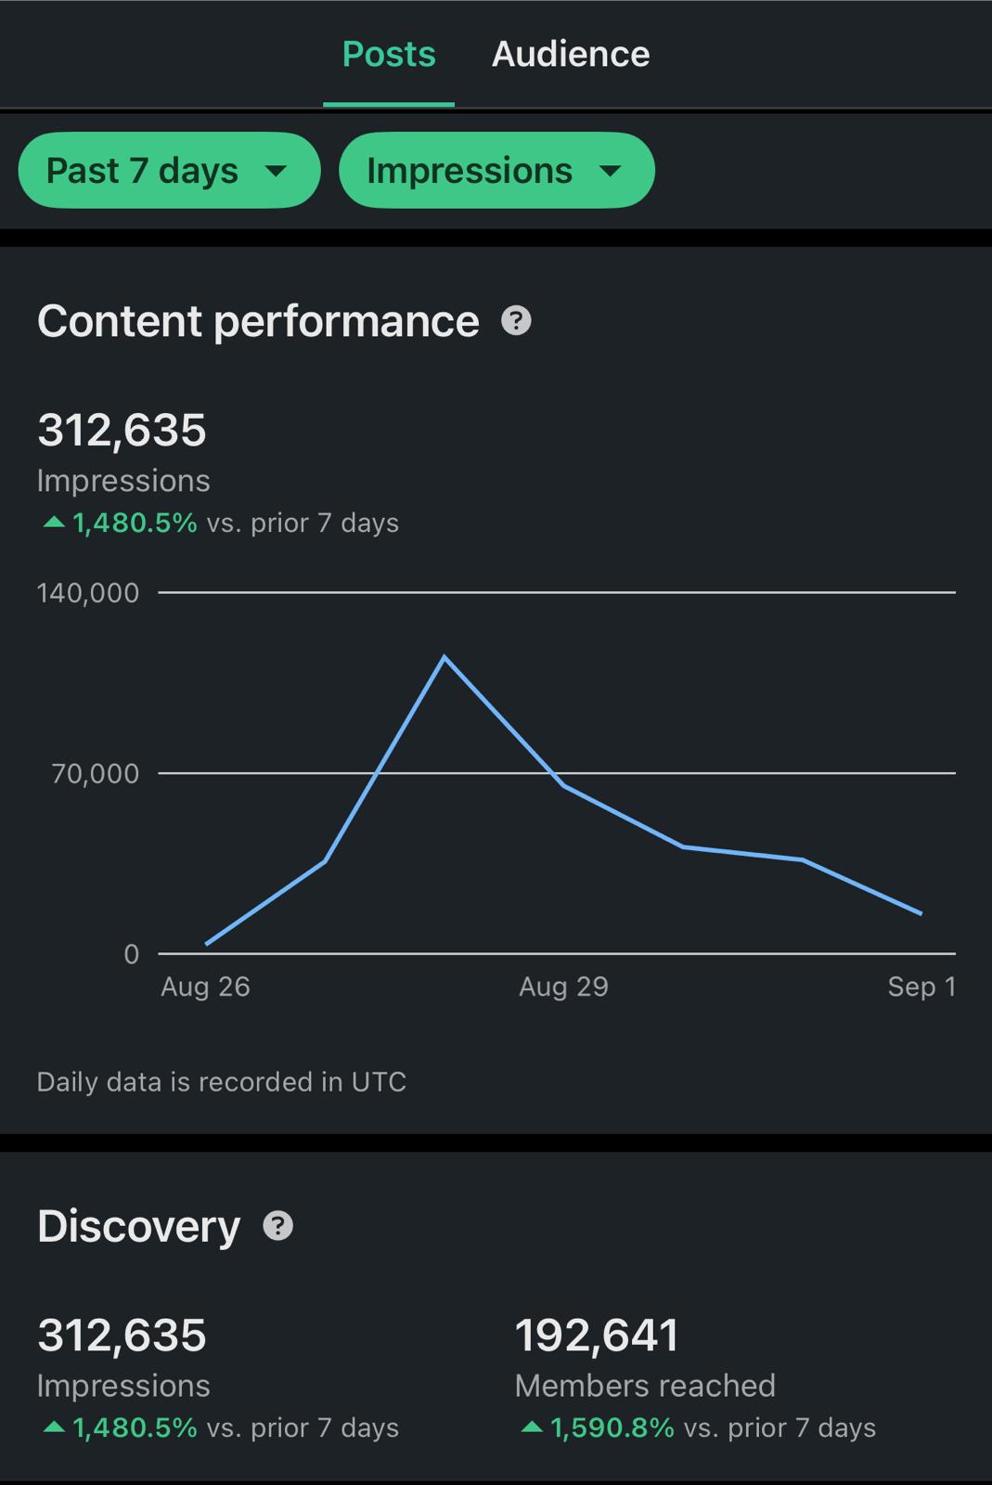Expand the Past 7 days dropdown
The height and width of the screenshot is (1485, 992).
[168, 171]
